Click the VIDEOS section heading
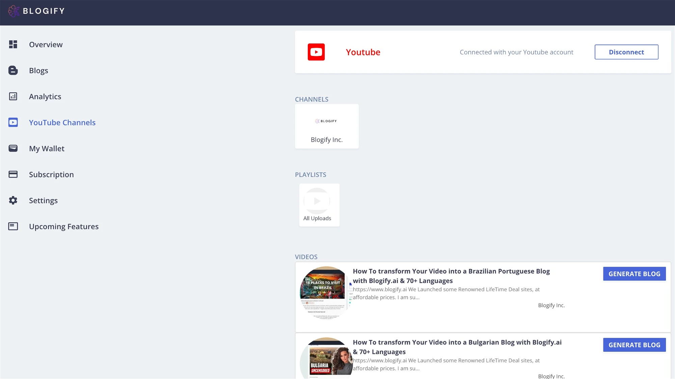Screen dimensions: 675x379 coord(306,257)
